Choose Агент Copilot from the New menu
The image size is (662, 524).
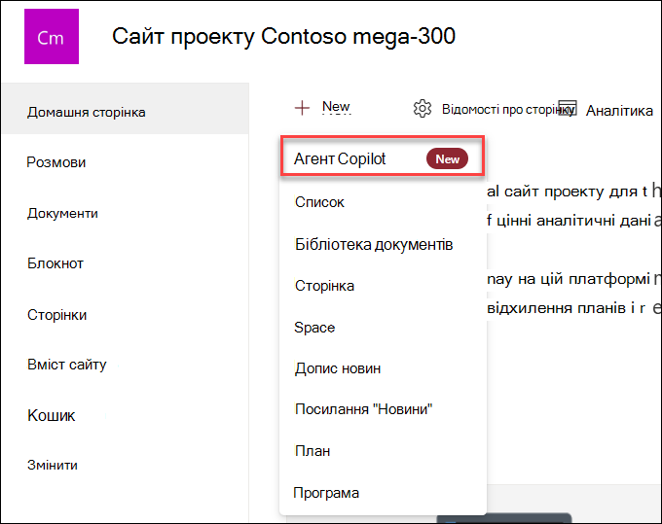click(x=382, y=156)
